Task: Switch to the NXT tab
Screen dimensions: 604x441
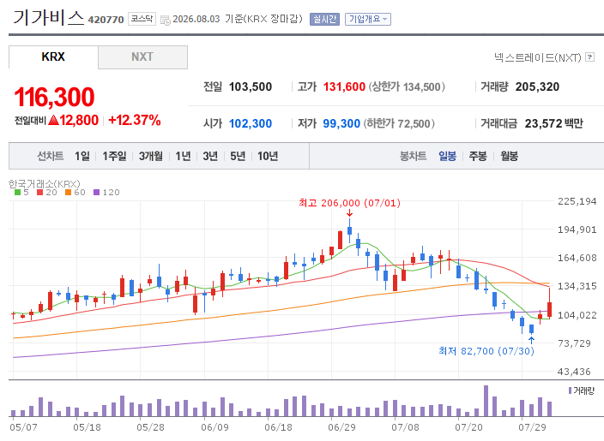Action: pos(142,57)
